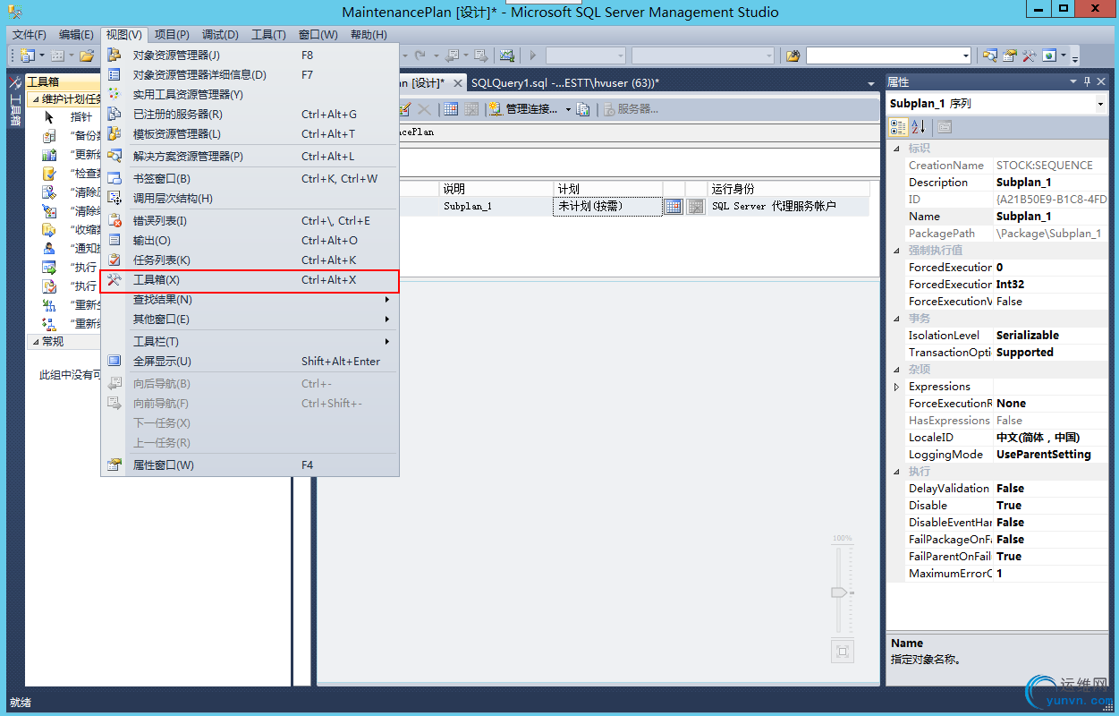This screenshot has height=716, width=1119.
Task: Click the 模板资源管理器 icon in the menu
Action: click(114, 133)
